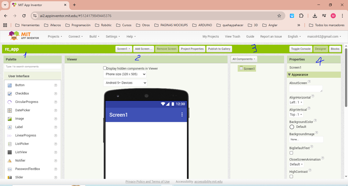Collapse the Appearance properties section
The height and width of the screenshot is (186, 348).
coord(289,75)
